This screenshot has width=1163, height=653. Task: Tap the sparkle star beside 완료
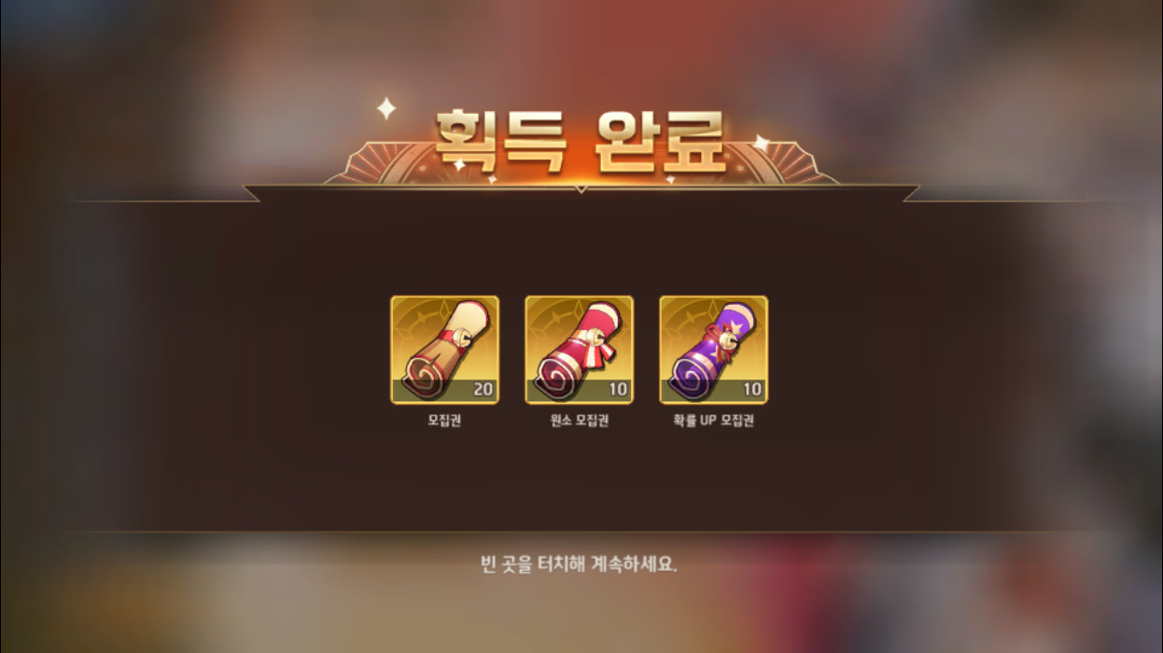point(762,143)
